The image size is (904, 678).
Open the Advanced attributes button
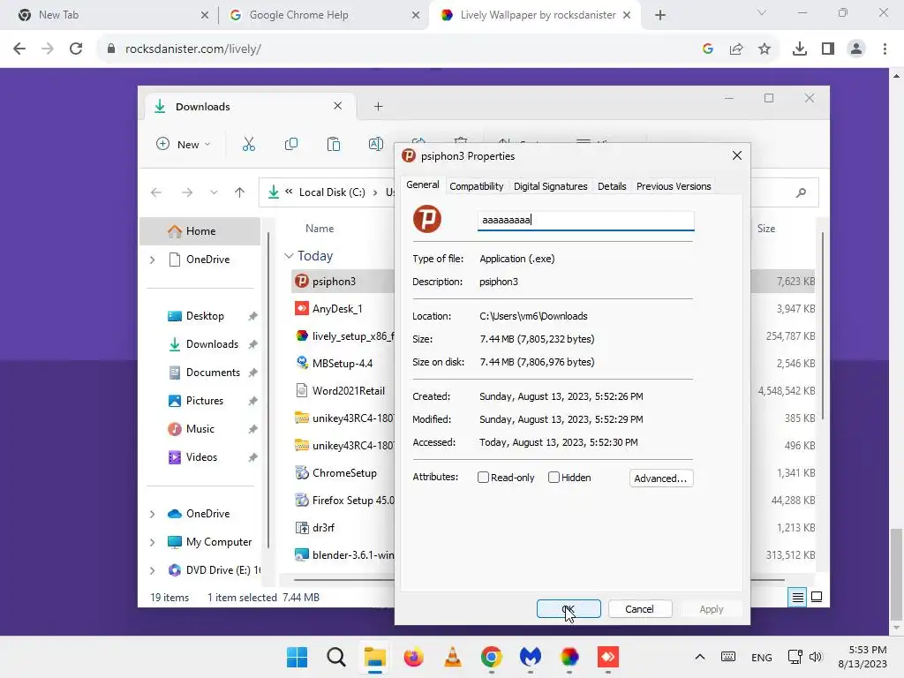(x=660, y=478)
